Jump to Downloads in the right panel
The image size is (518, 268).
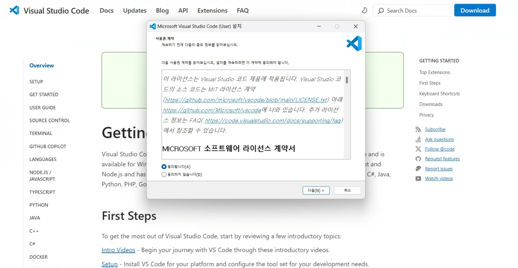431,104
